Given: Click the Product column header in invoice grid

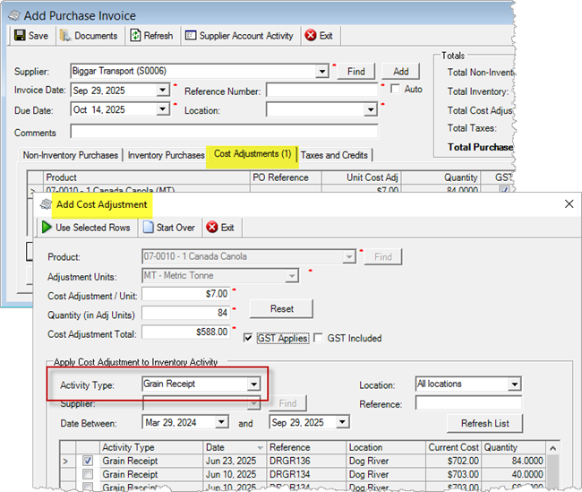Looking at the screenshot, I should pyautogui.click(x=147, y=177).
